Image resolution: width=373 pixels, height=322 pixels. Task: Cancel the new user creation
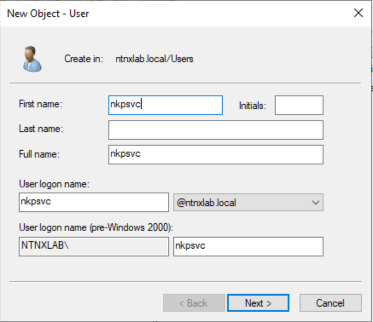click(330, 303)
